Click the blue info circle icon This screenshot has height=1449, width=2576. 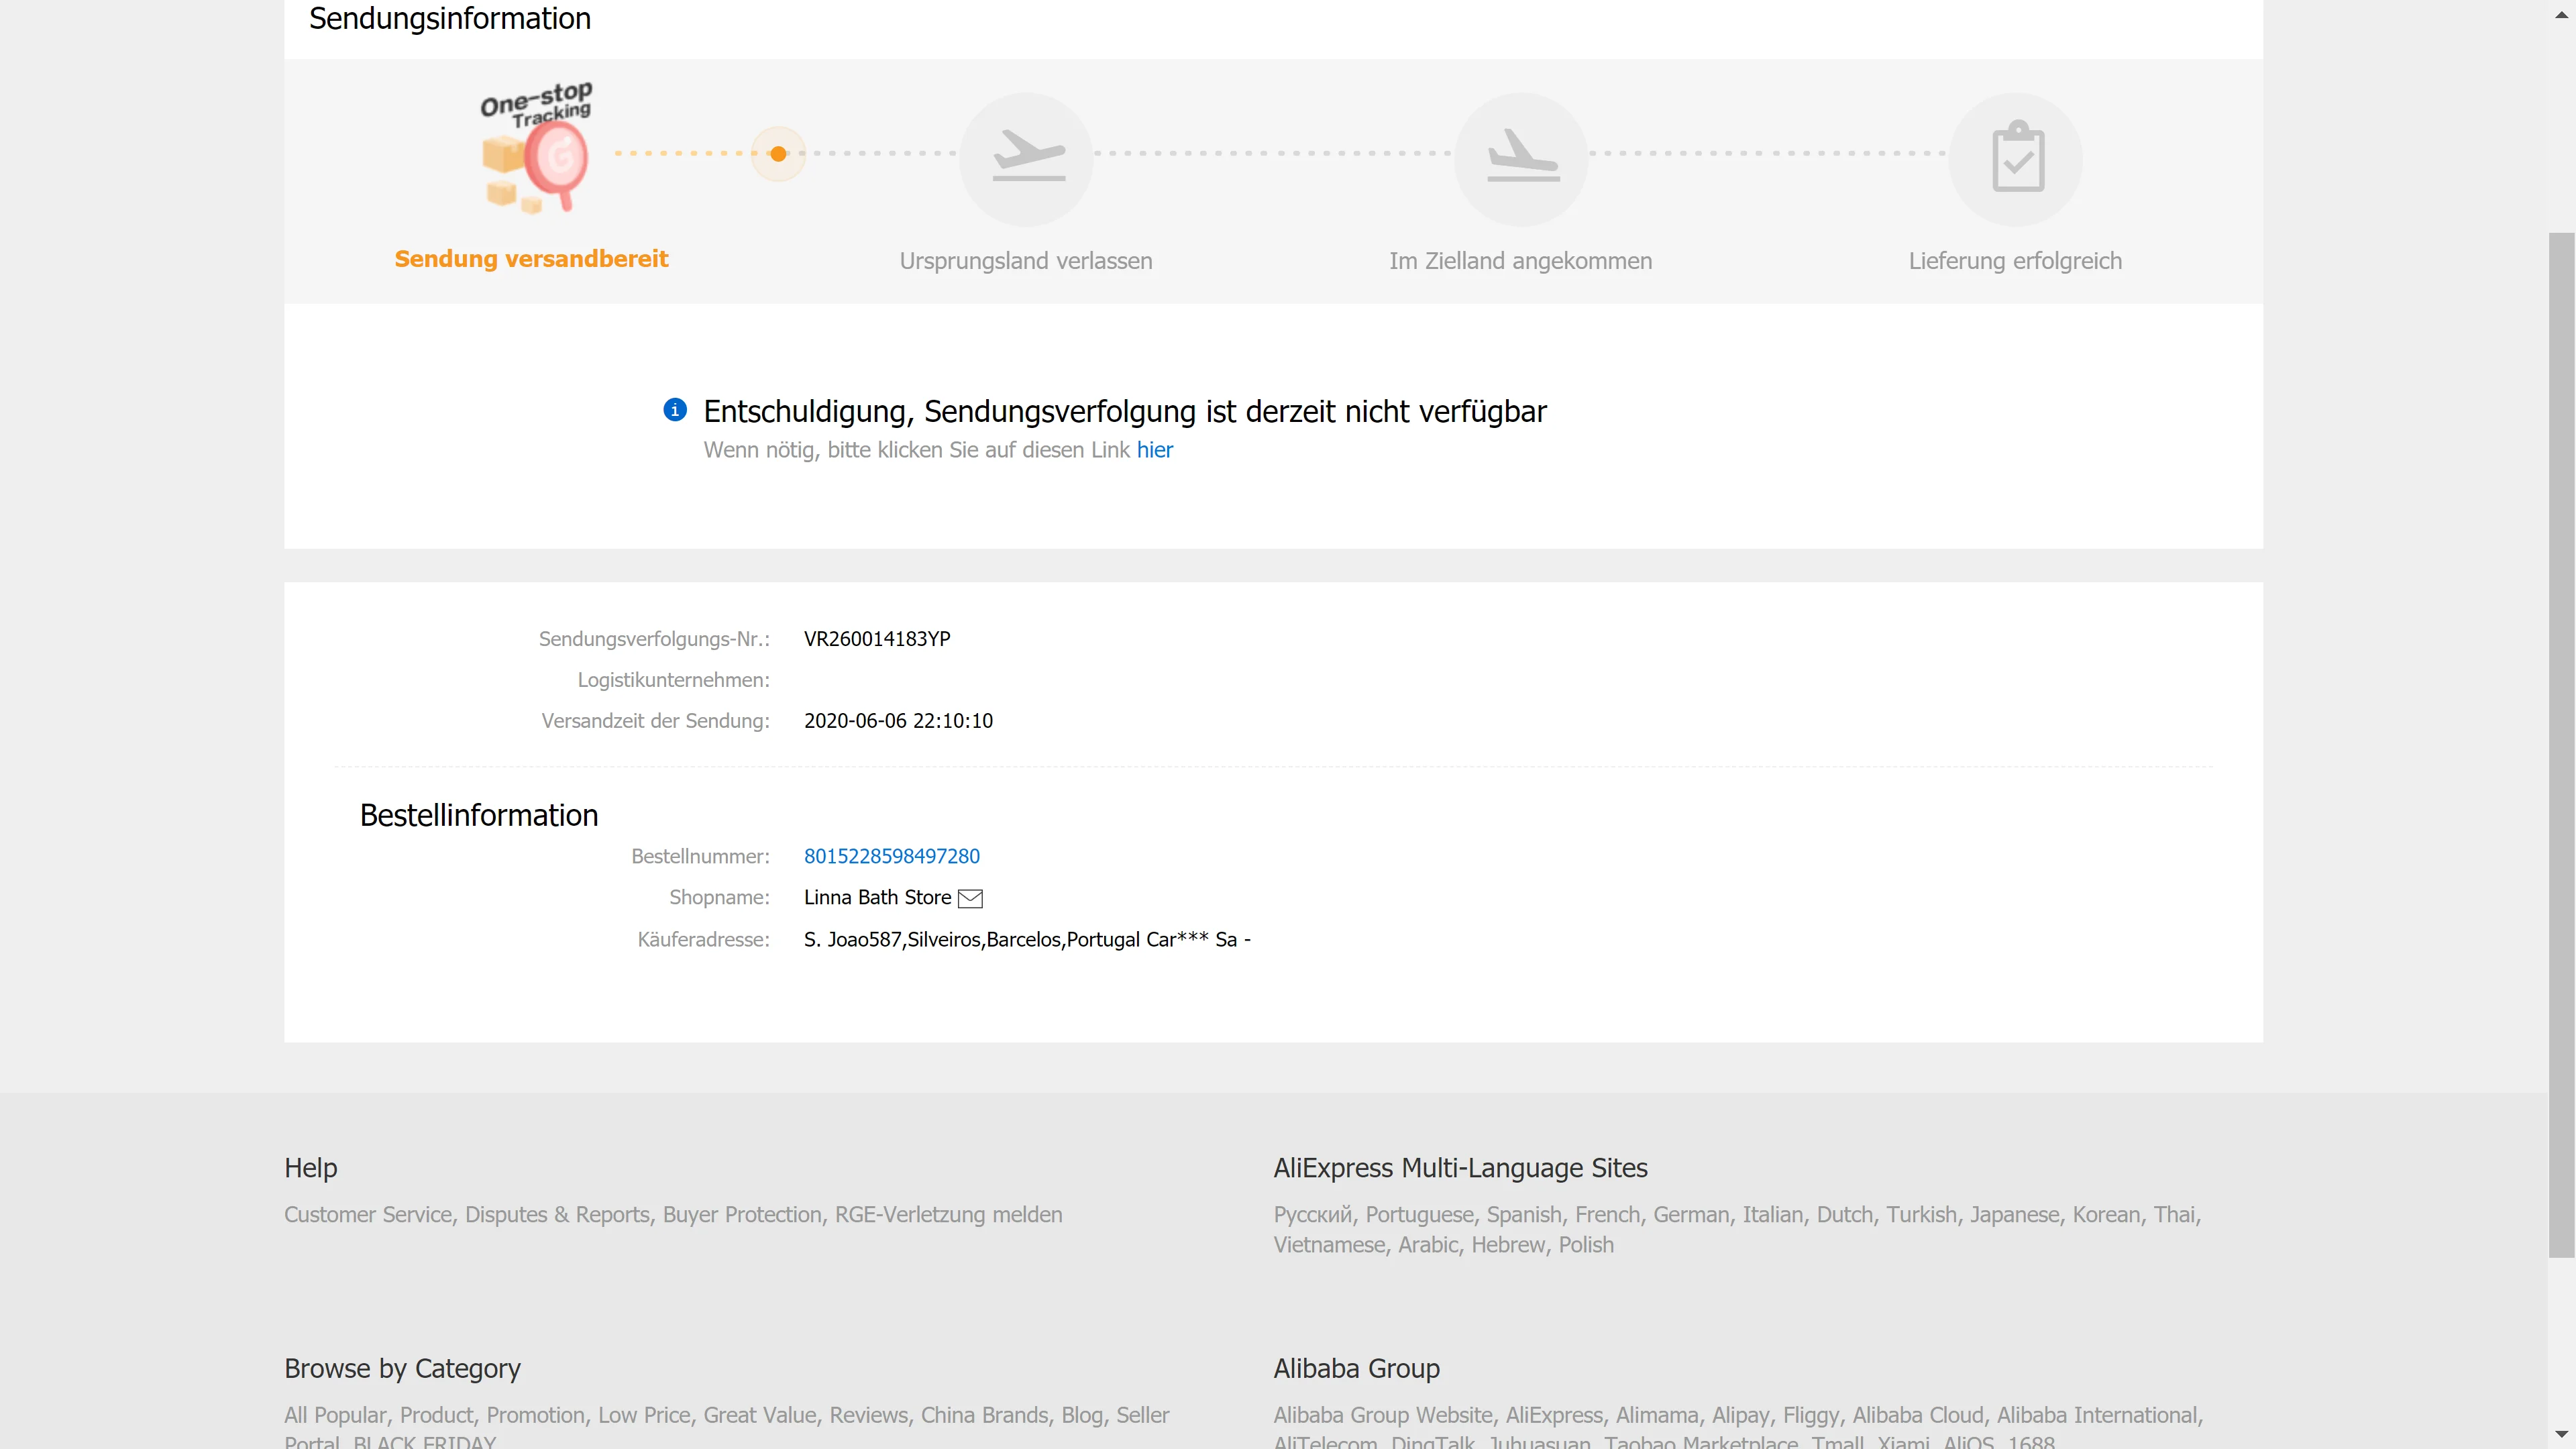(x=675, y=410)
